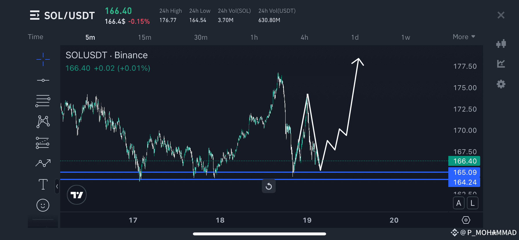Click the SOLUSDT · Binance chart legend
The width and height of the screenshot is (519, 240).
click(x=107, y=55)
